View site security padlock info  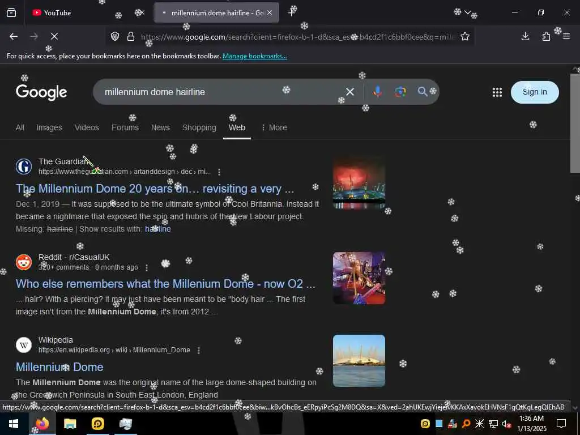[x=131, y=36]
